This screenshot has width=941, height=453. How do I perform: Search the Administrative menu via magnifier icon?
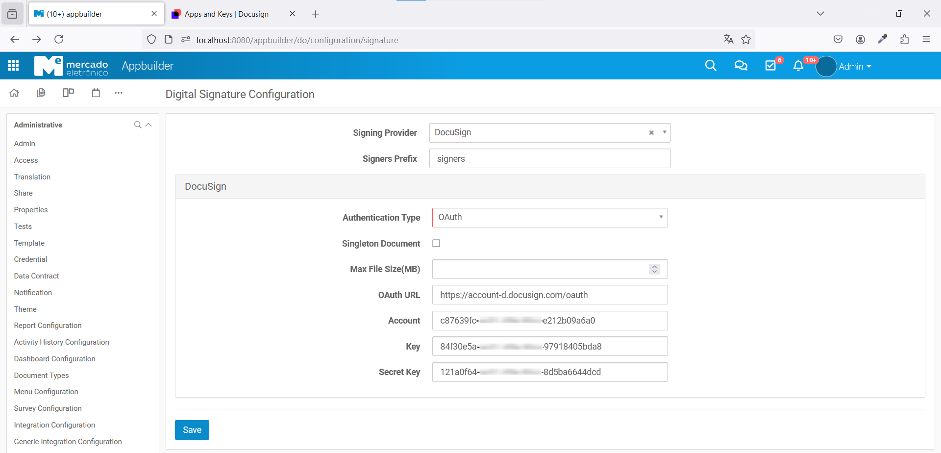pos(138,125)
